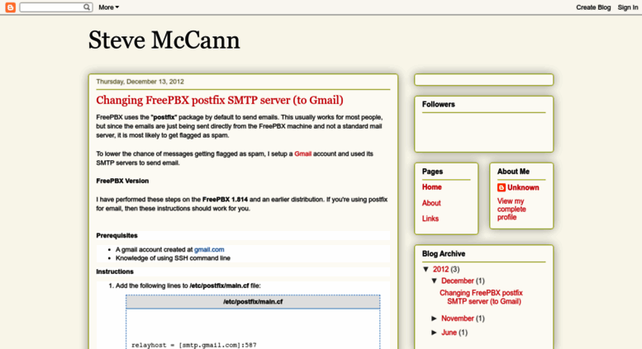Go to the Home page
Viewport: 642px width, 349px height.
coord(431,187)
